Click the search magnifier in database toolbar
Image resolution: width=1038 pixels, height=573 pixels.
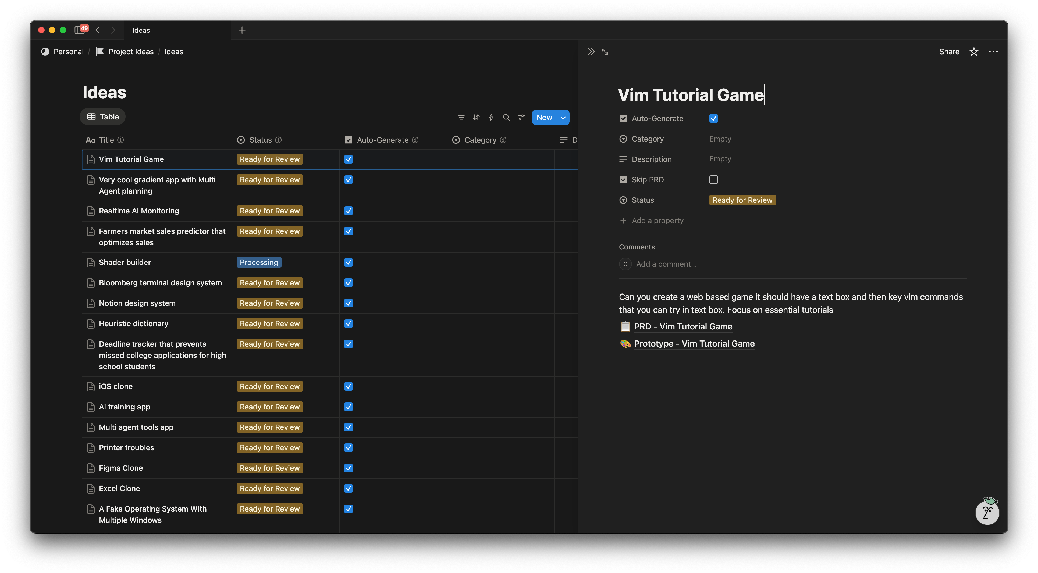[507, 118]
